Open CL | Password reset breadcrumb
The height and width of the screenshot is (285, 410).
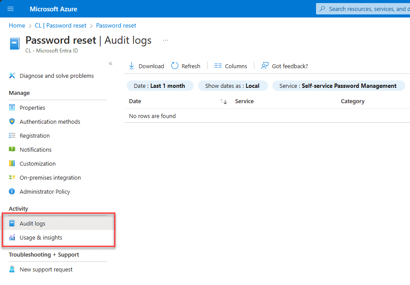point(60,26)
